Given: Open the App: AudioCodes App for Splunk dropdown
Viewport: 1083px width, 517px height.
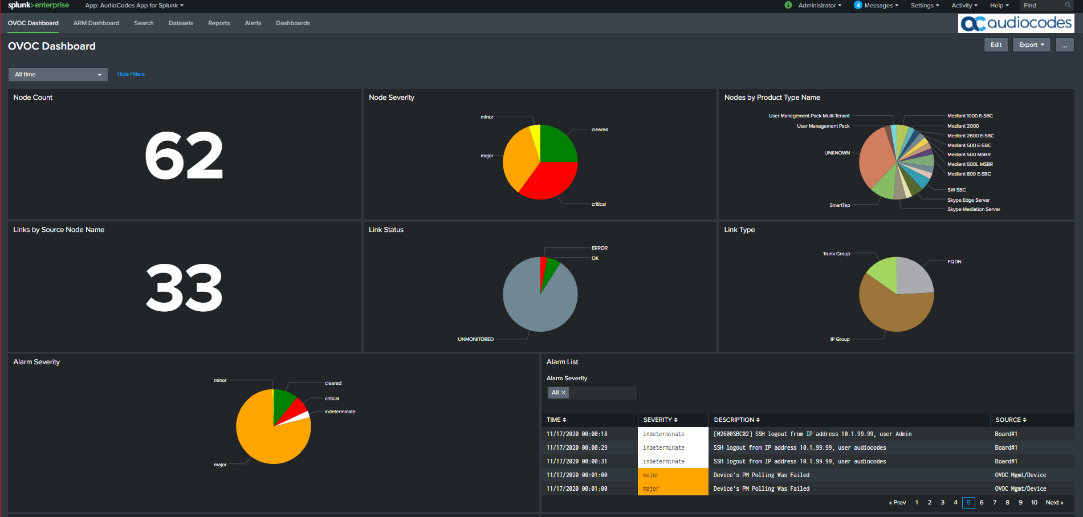Looking at the screenshot, I should 135,6.
